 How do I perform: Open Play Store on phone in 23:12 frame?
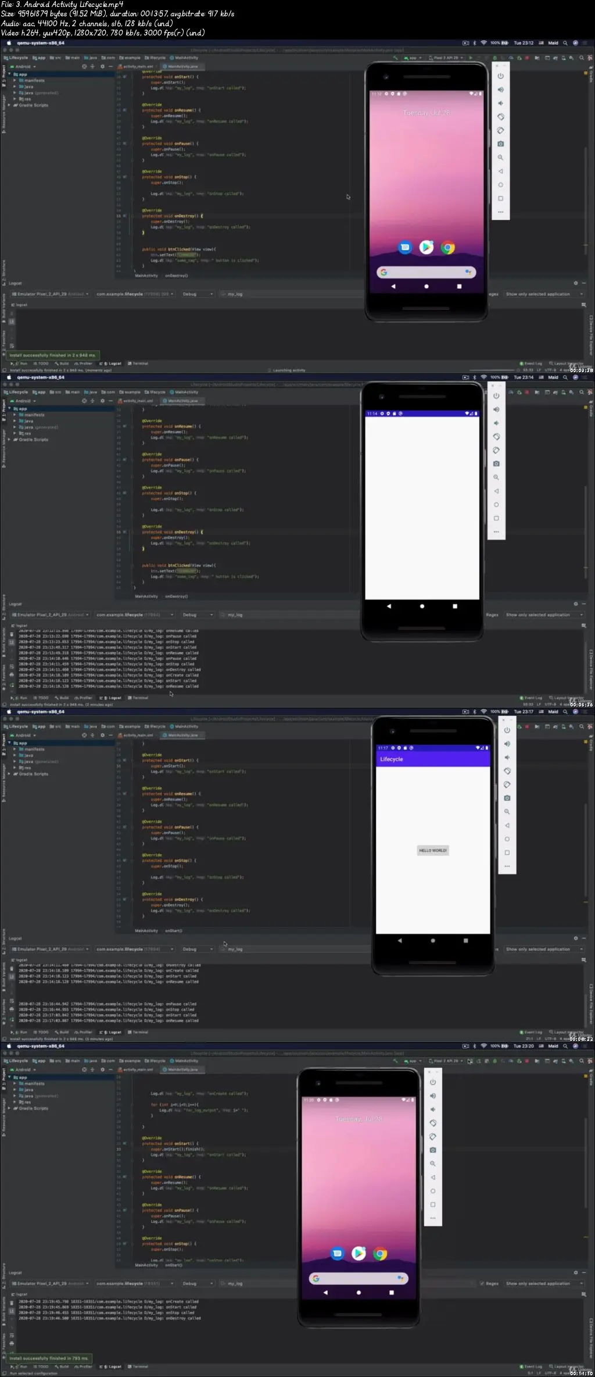pyautogui.click(x=426, y=247)
